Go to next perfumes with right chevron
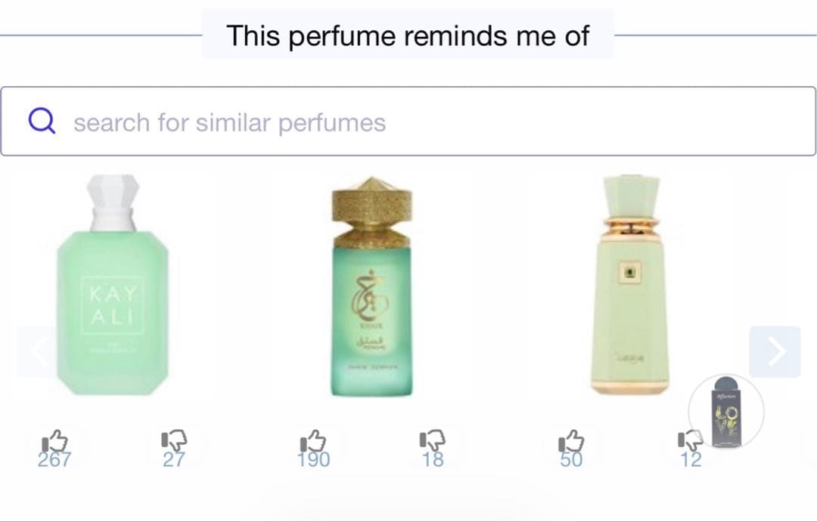The height and width of the screenshot is (522, 817). 775,351
